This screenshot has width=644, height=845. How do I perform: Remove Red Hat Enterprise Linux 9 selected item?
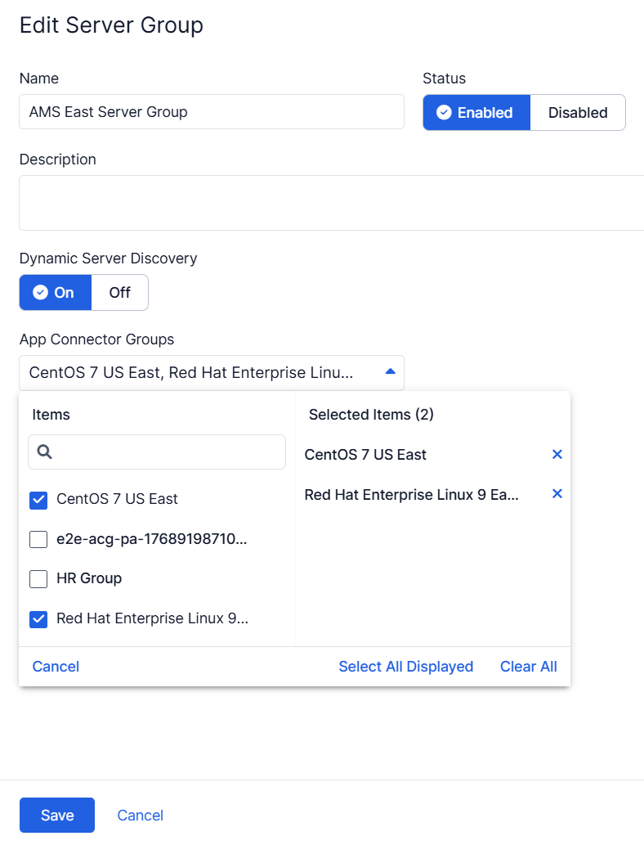[557, 493]
